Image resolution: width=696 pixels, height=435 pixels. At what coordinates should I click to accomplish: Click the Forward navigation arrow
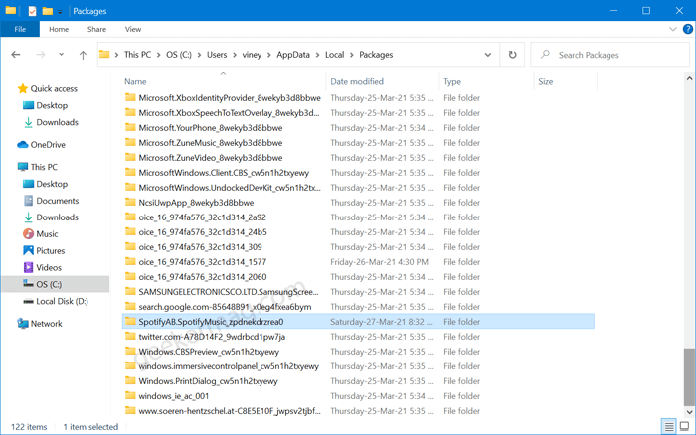click(41, 55)
